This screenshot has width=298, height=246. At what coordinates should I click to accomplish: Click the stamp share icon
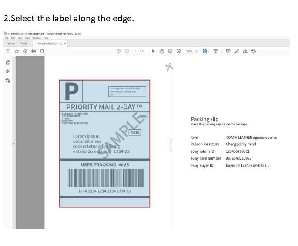click(x=254, y=51)
